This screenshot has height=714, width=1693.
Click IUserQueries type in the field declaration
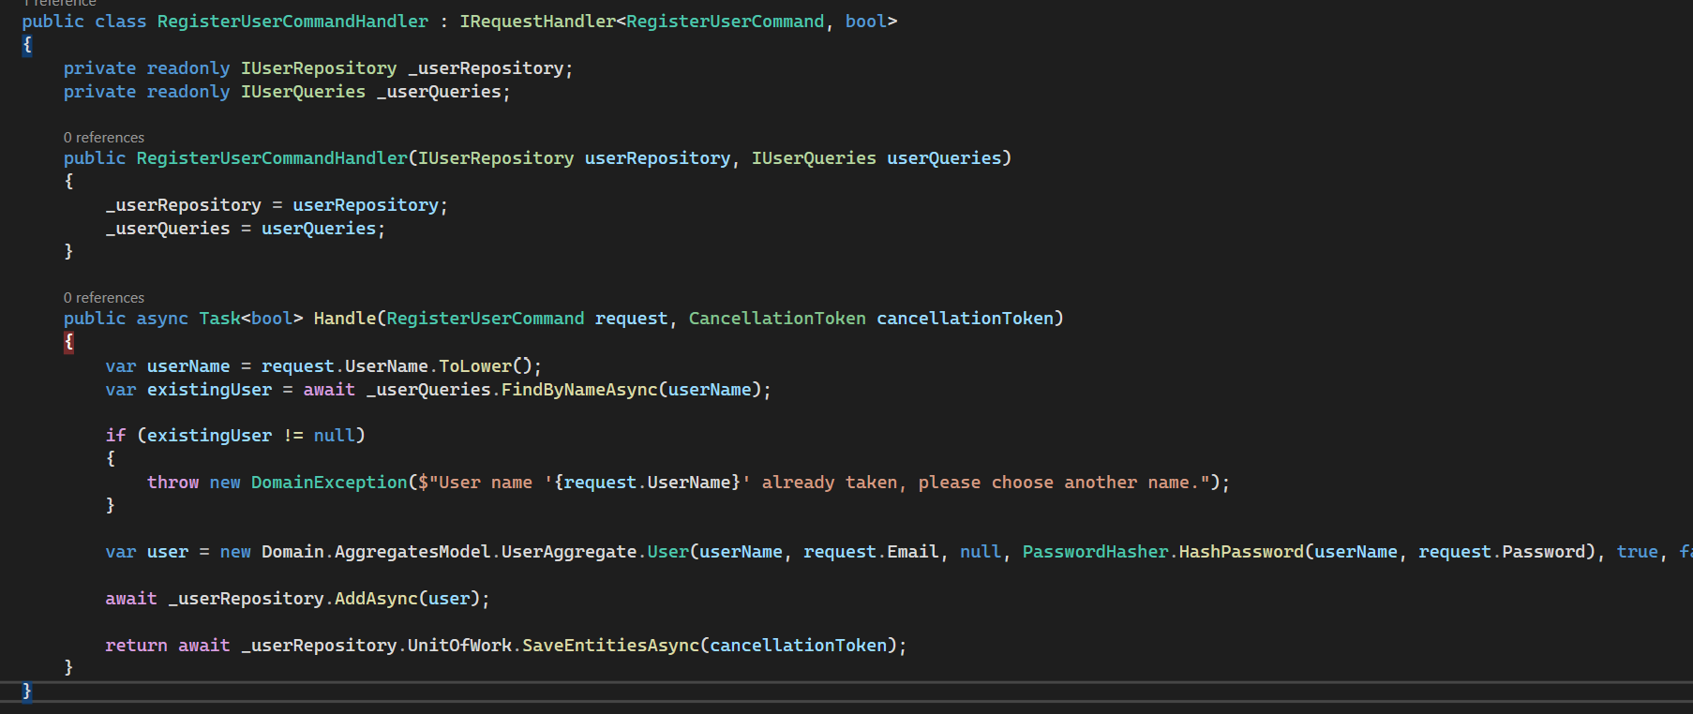(x=303, y=92)
